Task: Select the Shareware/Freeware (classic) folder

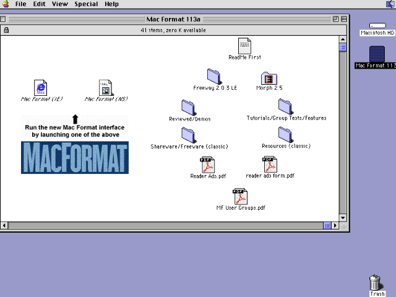Action: tap(188, 135)
